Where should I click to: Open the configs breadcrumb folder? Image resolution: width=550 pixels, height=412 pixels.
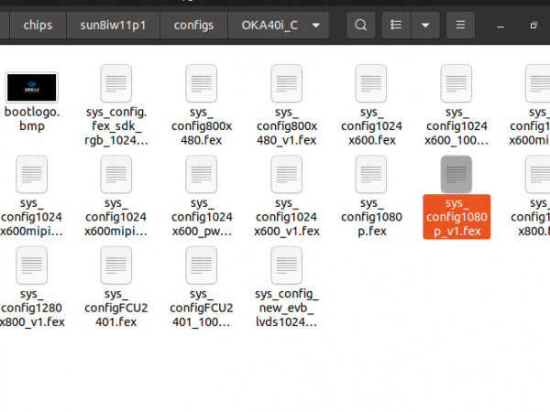tap(194, 25)
